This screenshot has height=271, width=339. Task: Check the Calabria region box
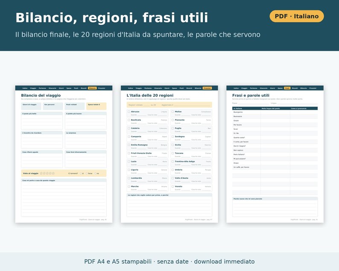(129, 128)
